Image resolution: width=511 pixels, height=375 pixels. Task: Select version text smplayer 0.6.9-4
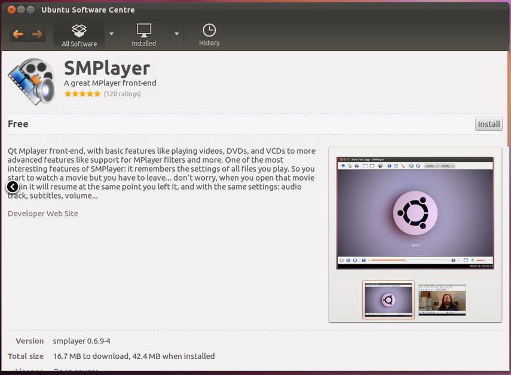81,341
